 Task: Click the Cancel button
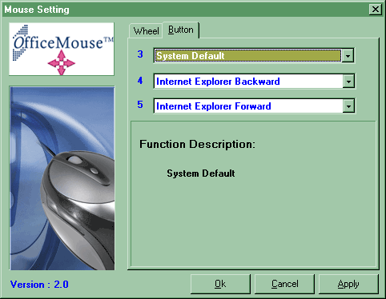[284, 284]
